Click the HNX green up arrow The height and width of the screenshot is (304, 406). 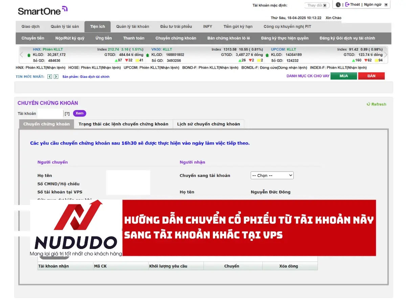[x=29, y=55]
